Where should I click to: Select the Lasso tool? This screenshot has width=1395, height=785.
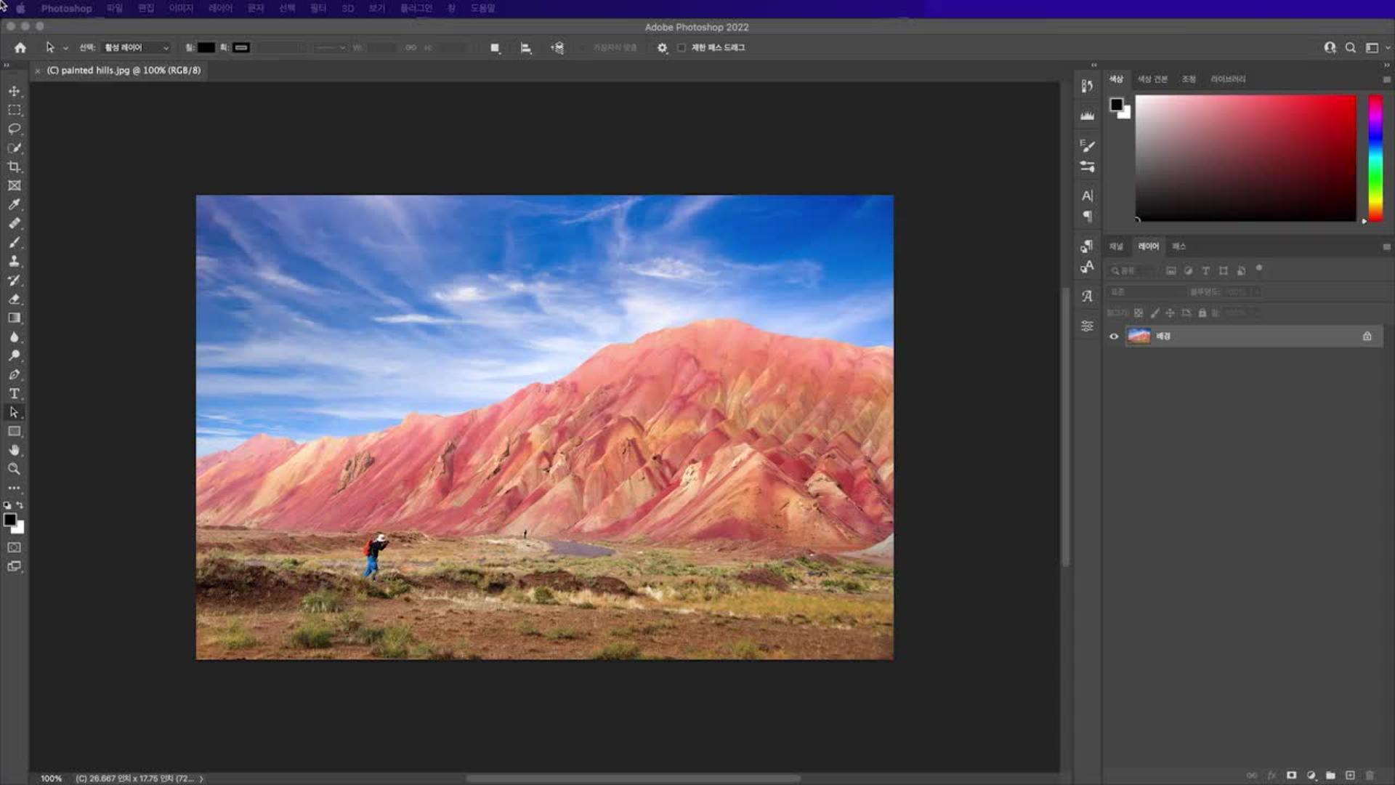(x=14, y=129)
